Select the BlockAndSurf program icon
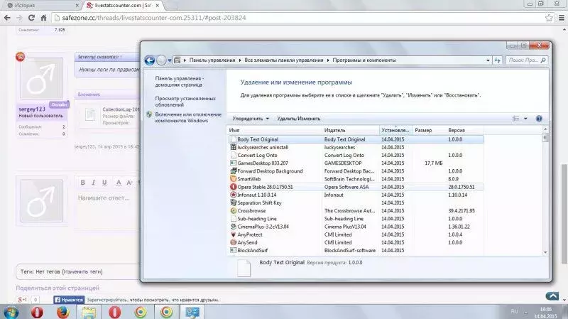 pos(234,251)
